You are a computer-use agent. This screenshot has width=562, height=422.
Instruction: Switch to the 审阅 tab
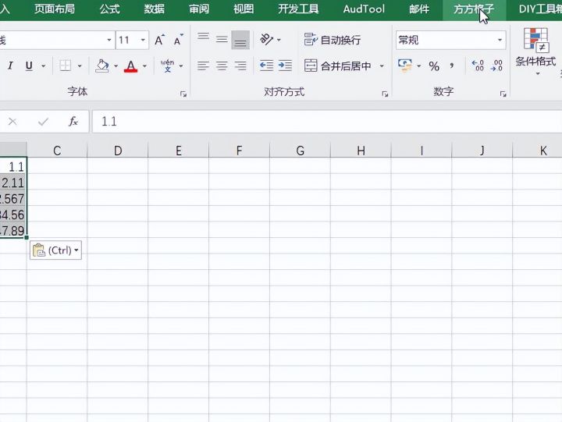click(x=199, y=9)
